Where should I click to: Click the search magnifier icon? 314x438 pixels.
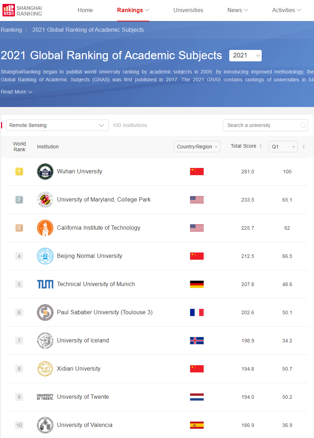click(303, 125)
